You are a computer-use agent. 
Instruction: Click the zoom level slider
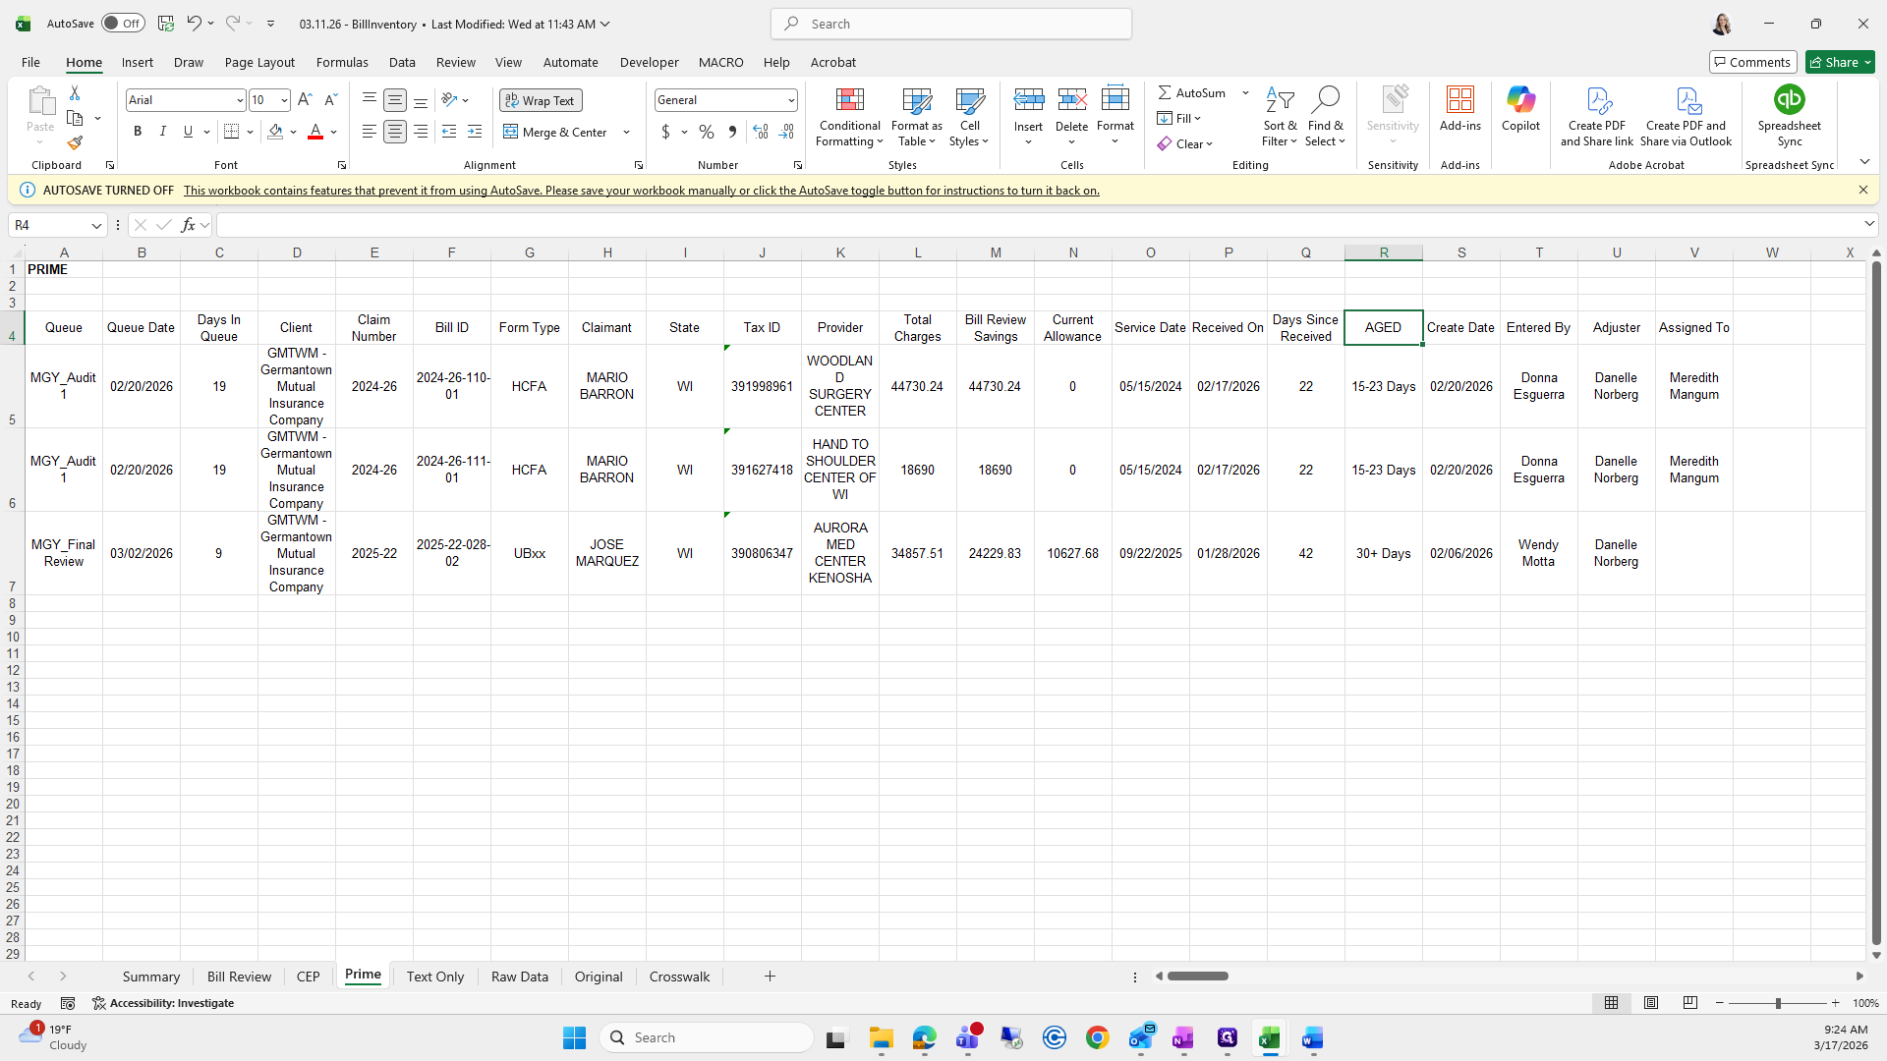pyautogui.click(x=1777, y=1003)
